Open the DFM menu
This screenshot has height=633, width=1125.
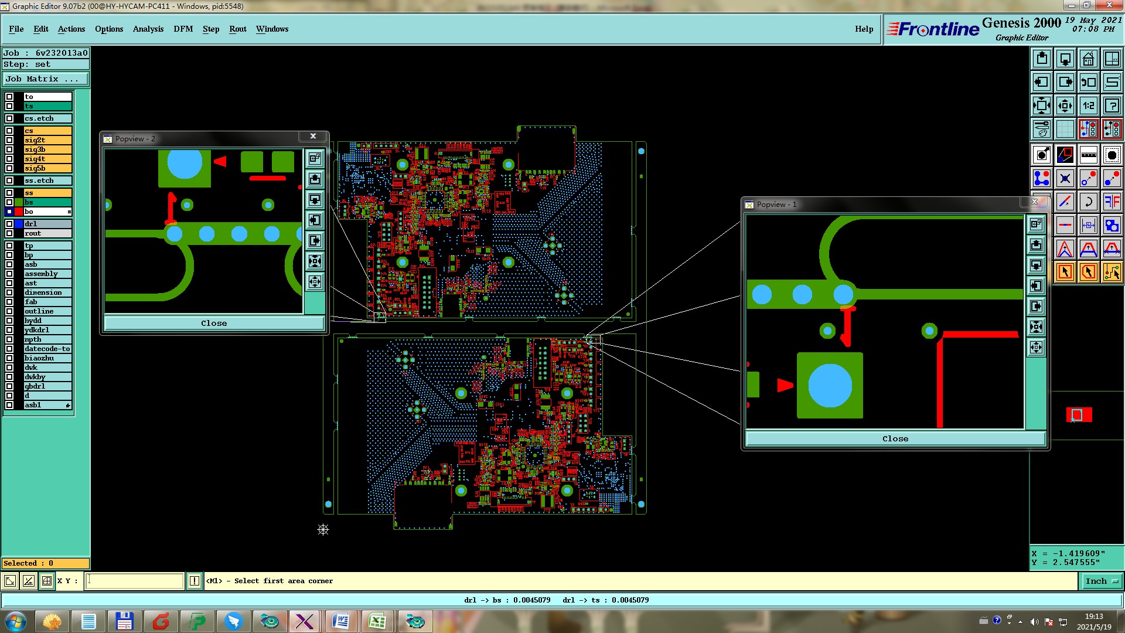click(x=183, y=29)
